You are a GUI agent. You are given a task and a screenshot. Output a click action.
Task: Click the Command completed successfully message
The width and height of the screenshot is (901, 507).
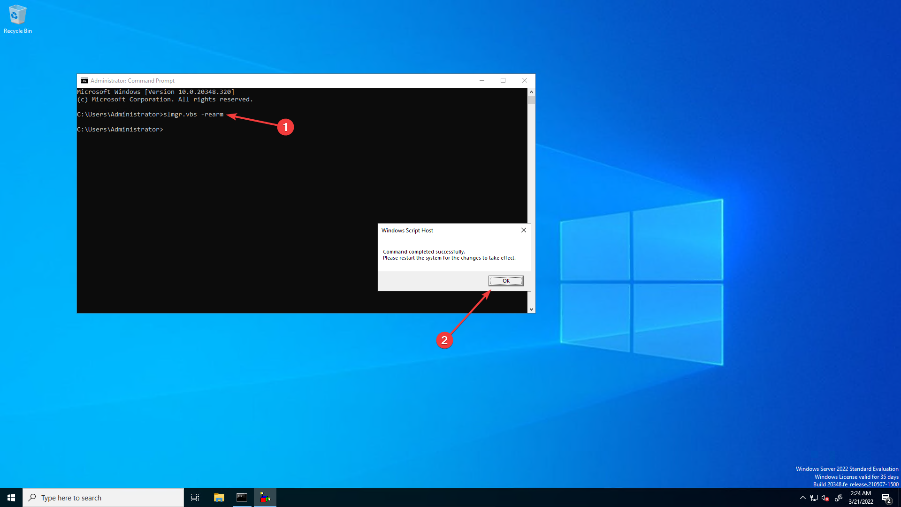(424, 252)
